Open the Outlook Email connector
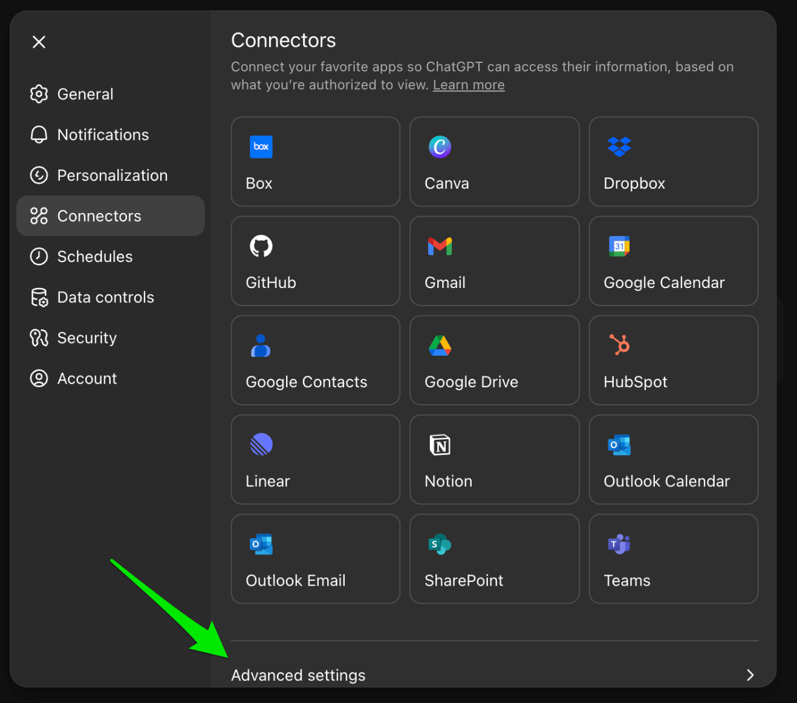Screen dimensions: 797x703 click(x=315, y=558)
